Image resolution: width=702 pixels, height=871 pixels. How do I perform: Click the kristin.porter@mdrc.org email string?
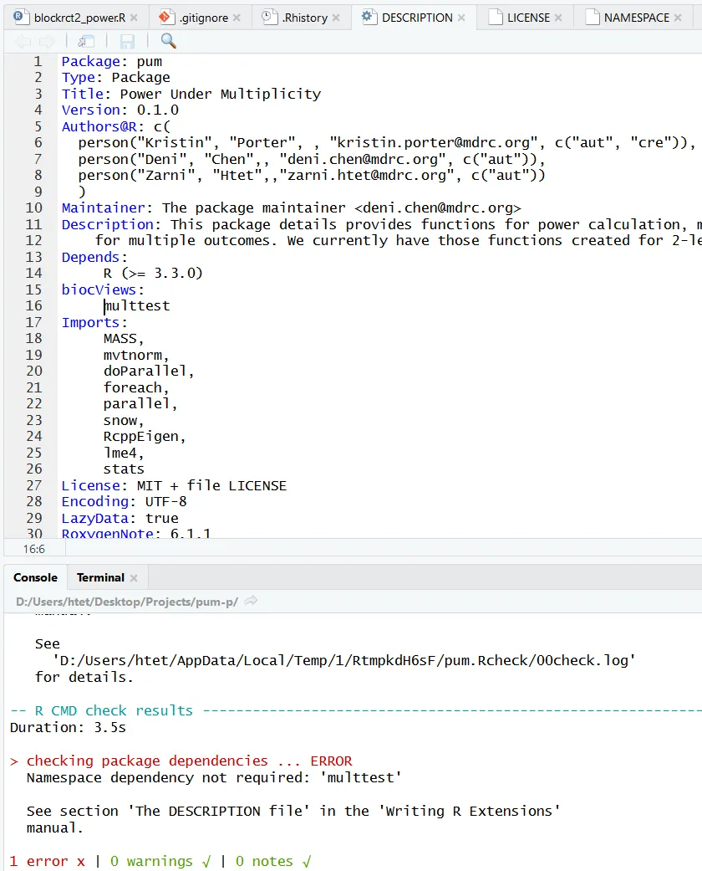[x=434, y=143]
